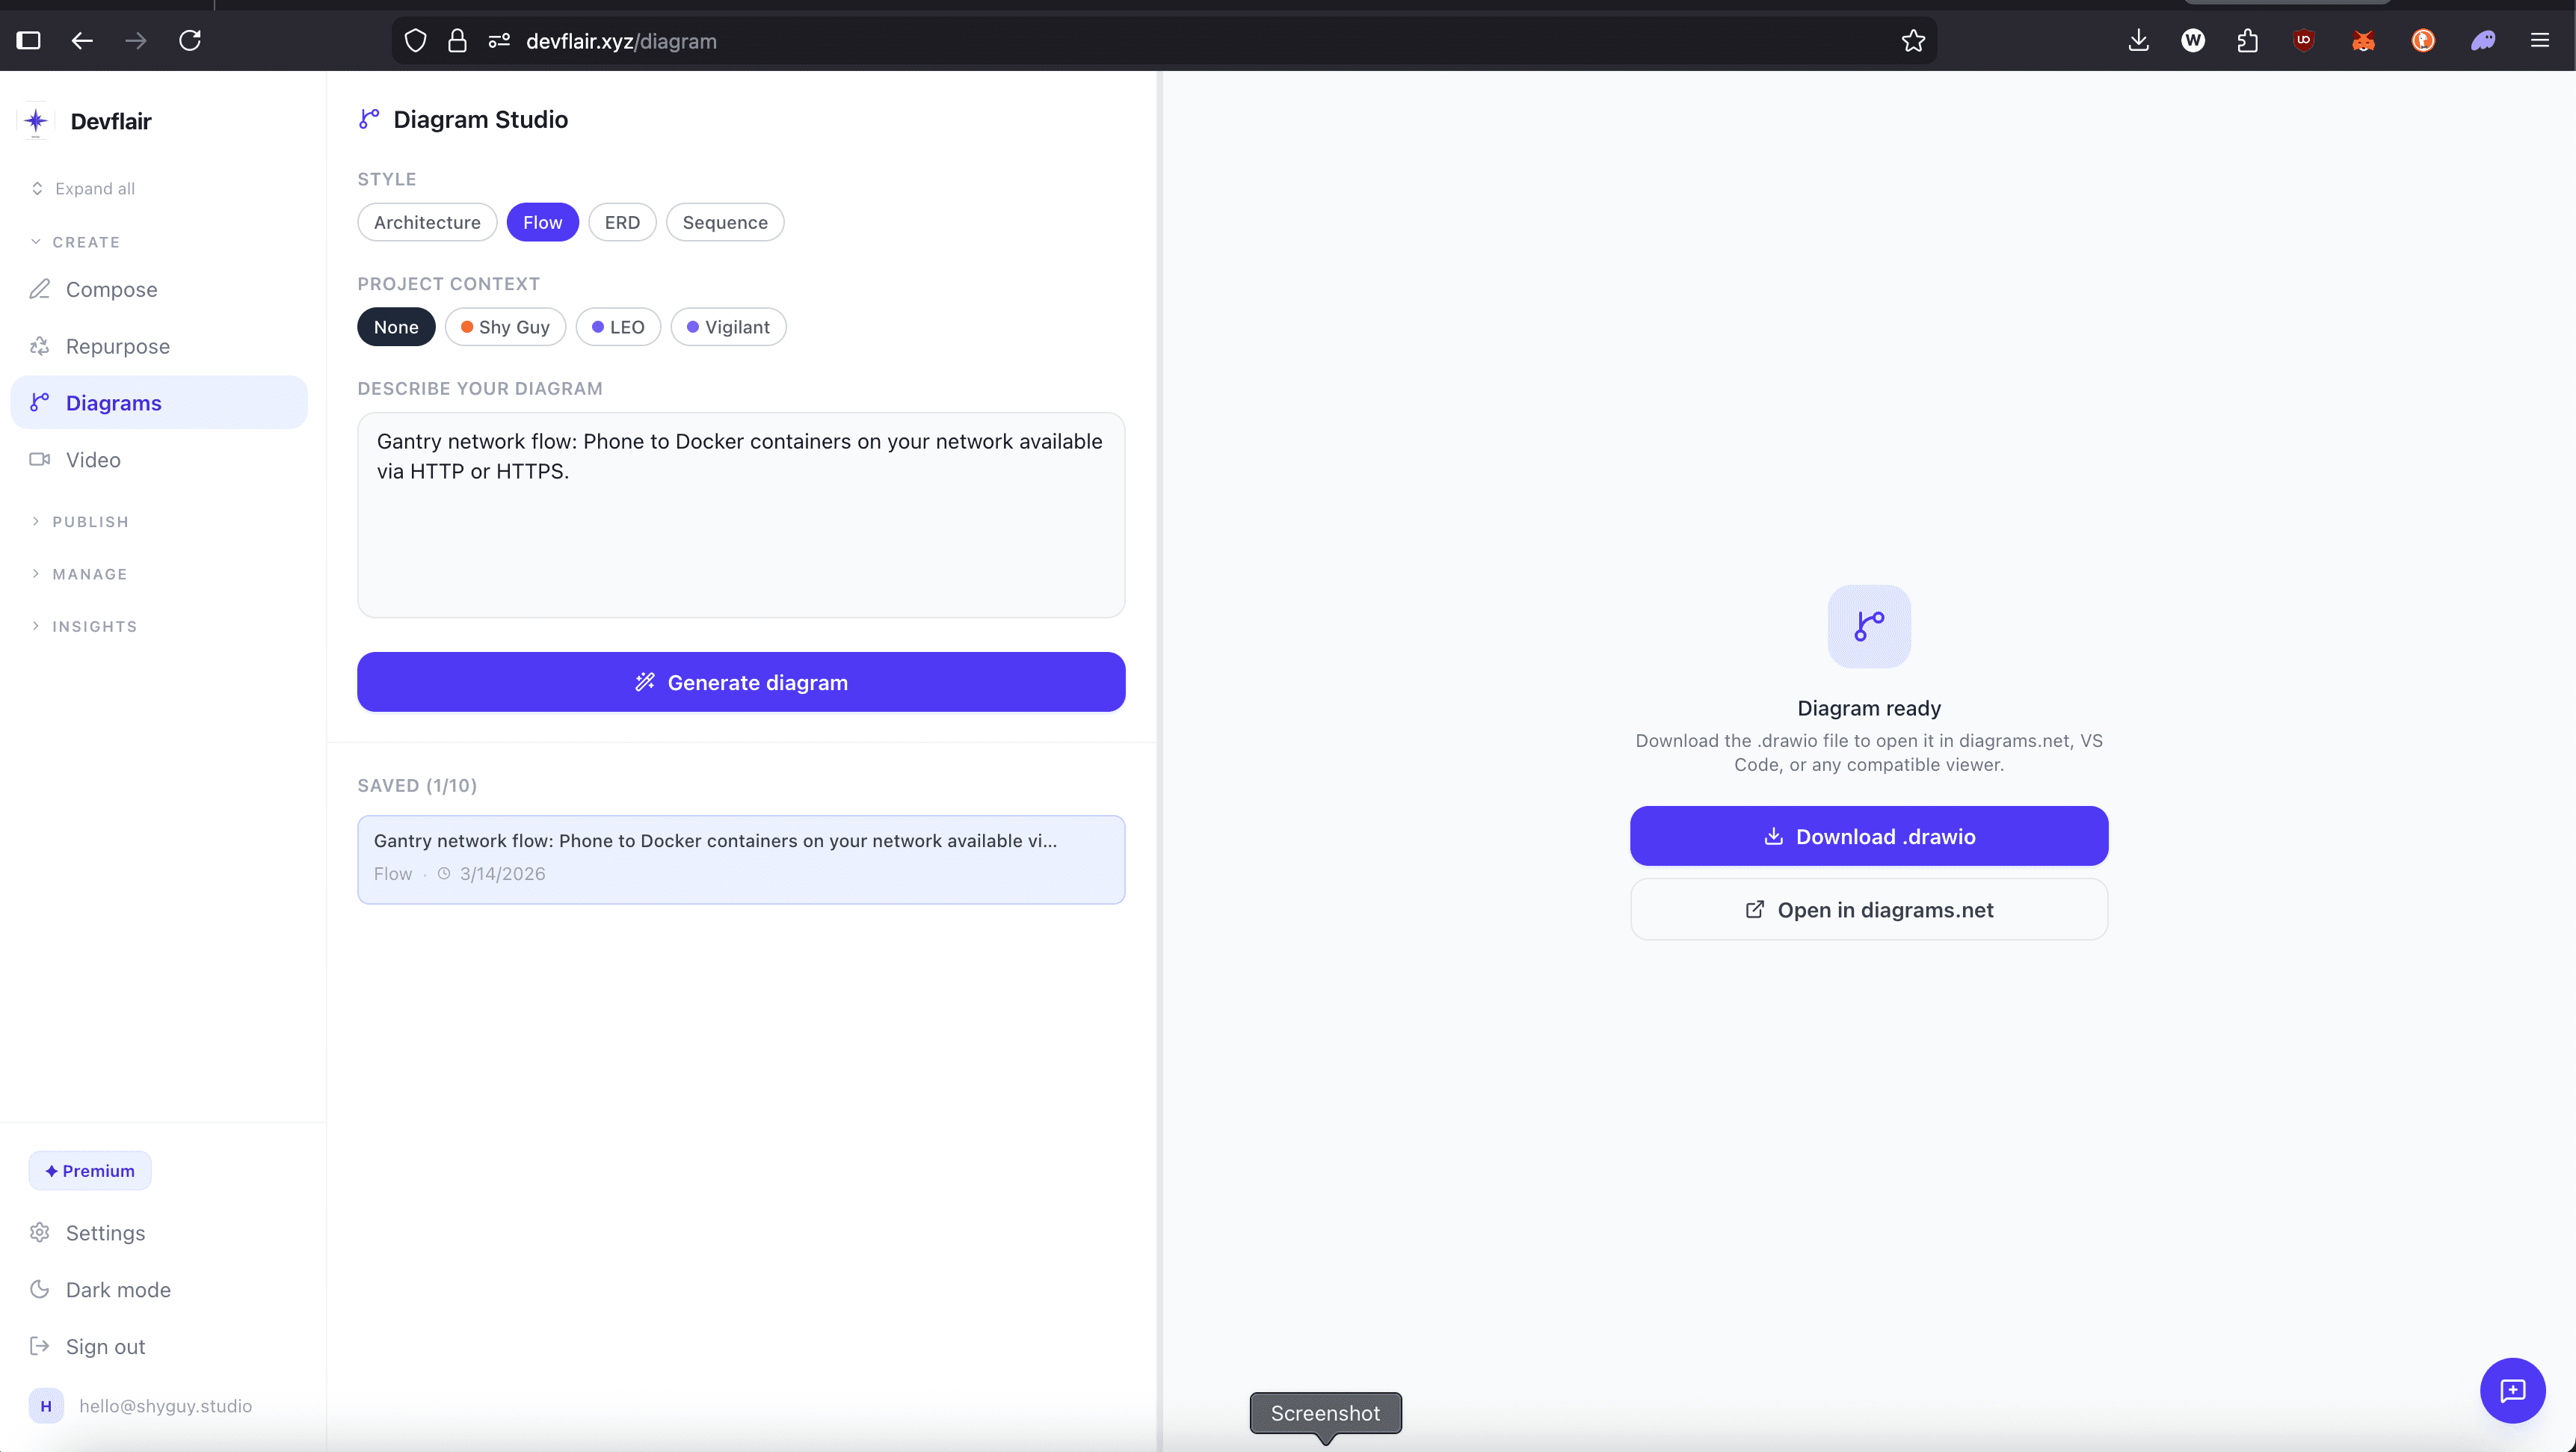This screenshot has width=2576, height=1452.
Task: Toggle Dark mode in the sidebar
Action: click(x=118, y=1289)
